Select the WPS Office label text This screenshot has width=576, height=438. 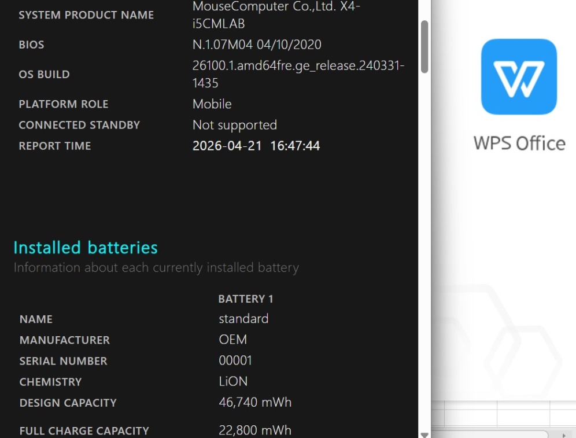(519, 143)
